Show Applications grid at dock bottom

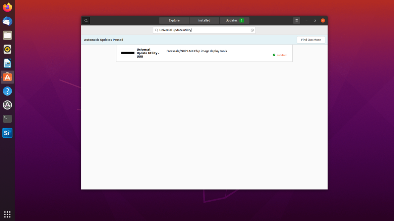point(7,214)
